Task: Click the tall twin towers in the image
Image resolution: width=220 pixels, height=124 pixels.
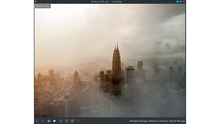Action: click(116, 63)
